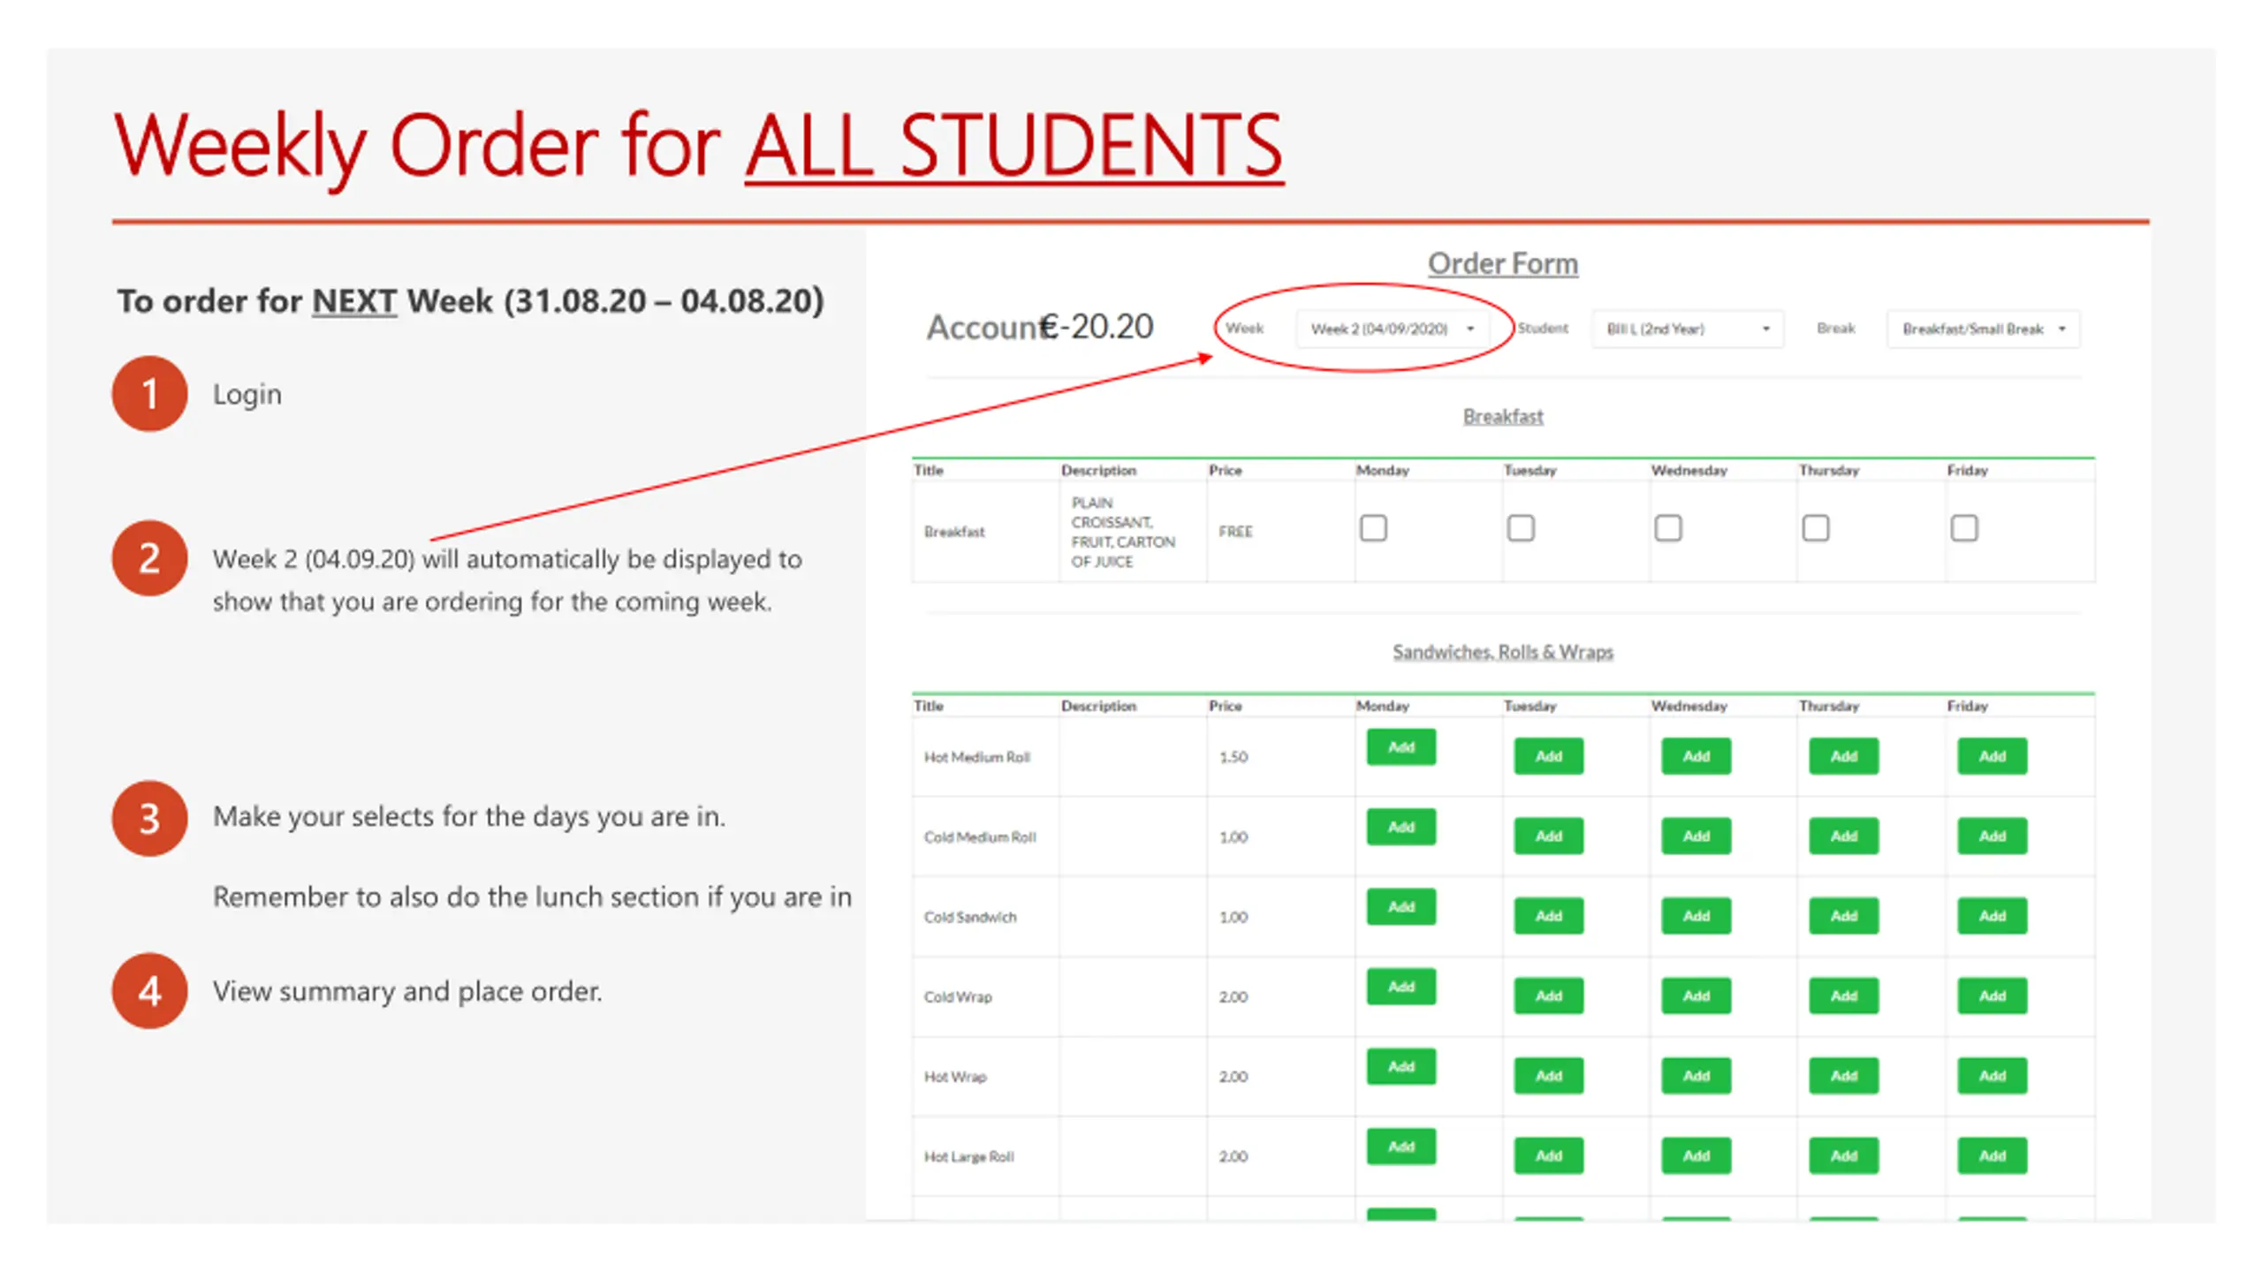
Task: Add Cold Wrap for Monday
Action: point(1401,987)
